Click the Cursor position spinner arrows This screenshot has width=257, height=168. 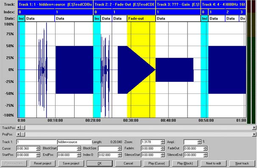point(38,149)
